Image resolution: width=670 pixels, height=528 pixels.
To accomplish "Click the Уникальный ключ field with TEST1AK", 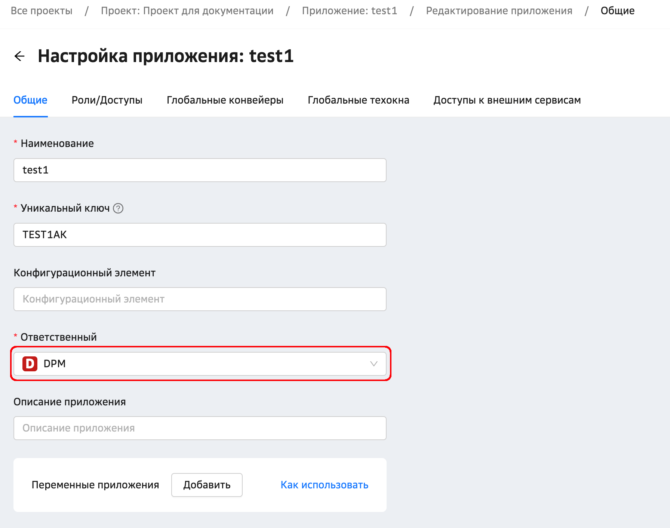I will tap(200, 235).
